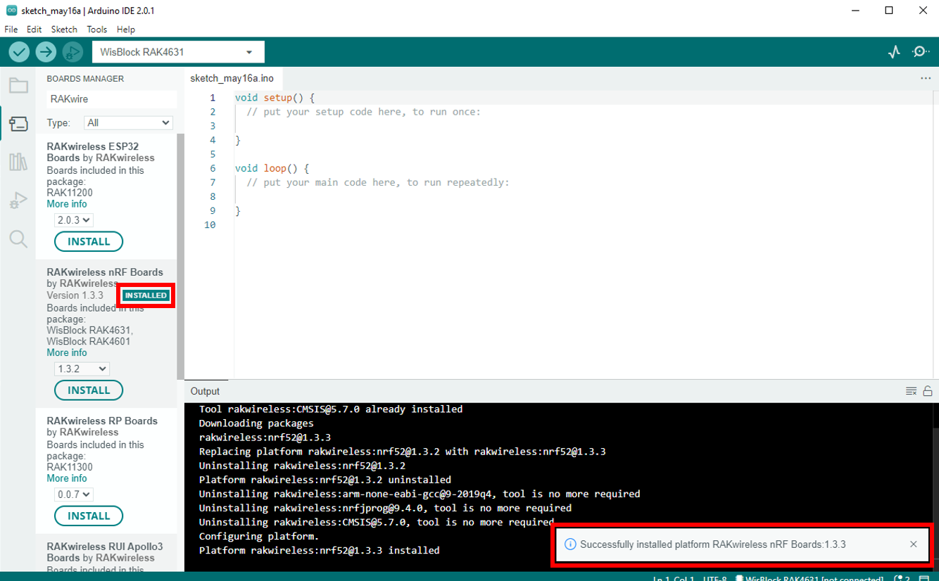939x581 pixels.
Task: Select the sketch_may16a.ino tab
Action: click(x=232, y=78)
